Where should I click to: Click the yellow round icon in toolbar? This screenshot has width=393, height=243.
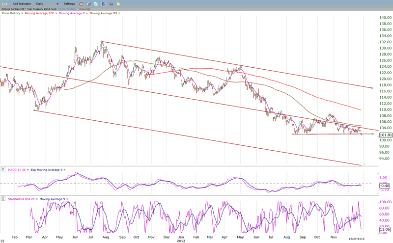[x=118, y=3]
